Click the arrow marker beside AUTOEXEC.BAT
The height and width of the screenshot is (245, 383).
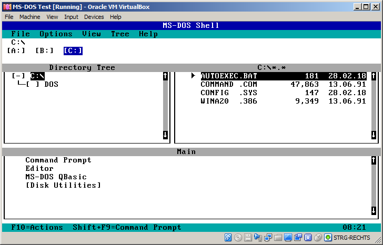click(193, 76)
